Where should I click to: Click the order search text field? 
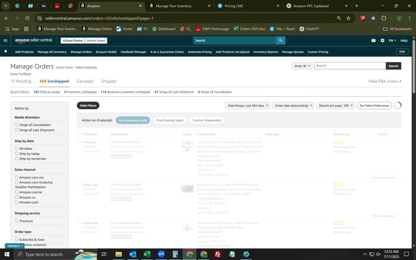coord(350,66)
